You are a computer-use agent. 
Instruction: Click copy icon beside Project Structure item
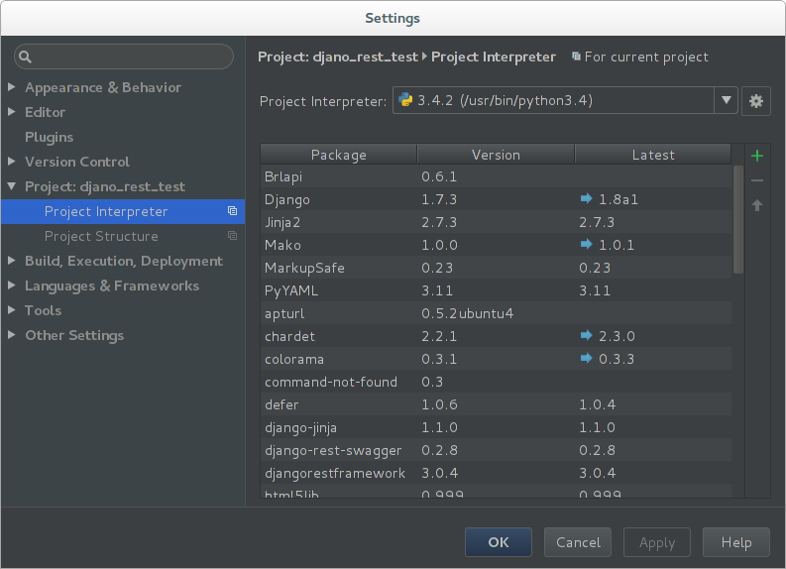pyautogui.click(x=232, y=236)
